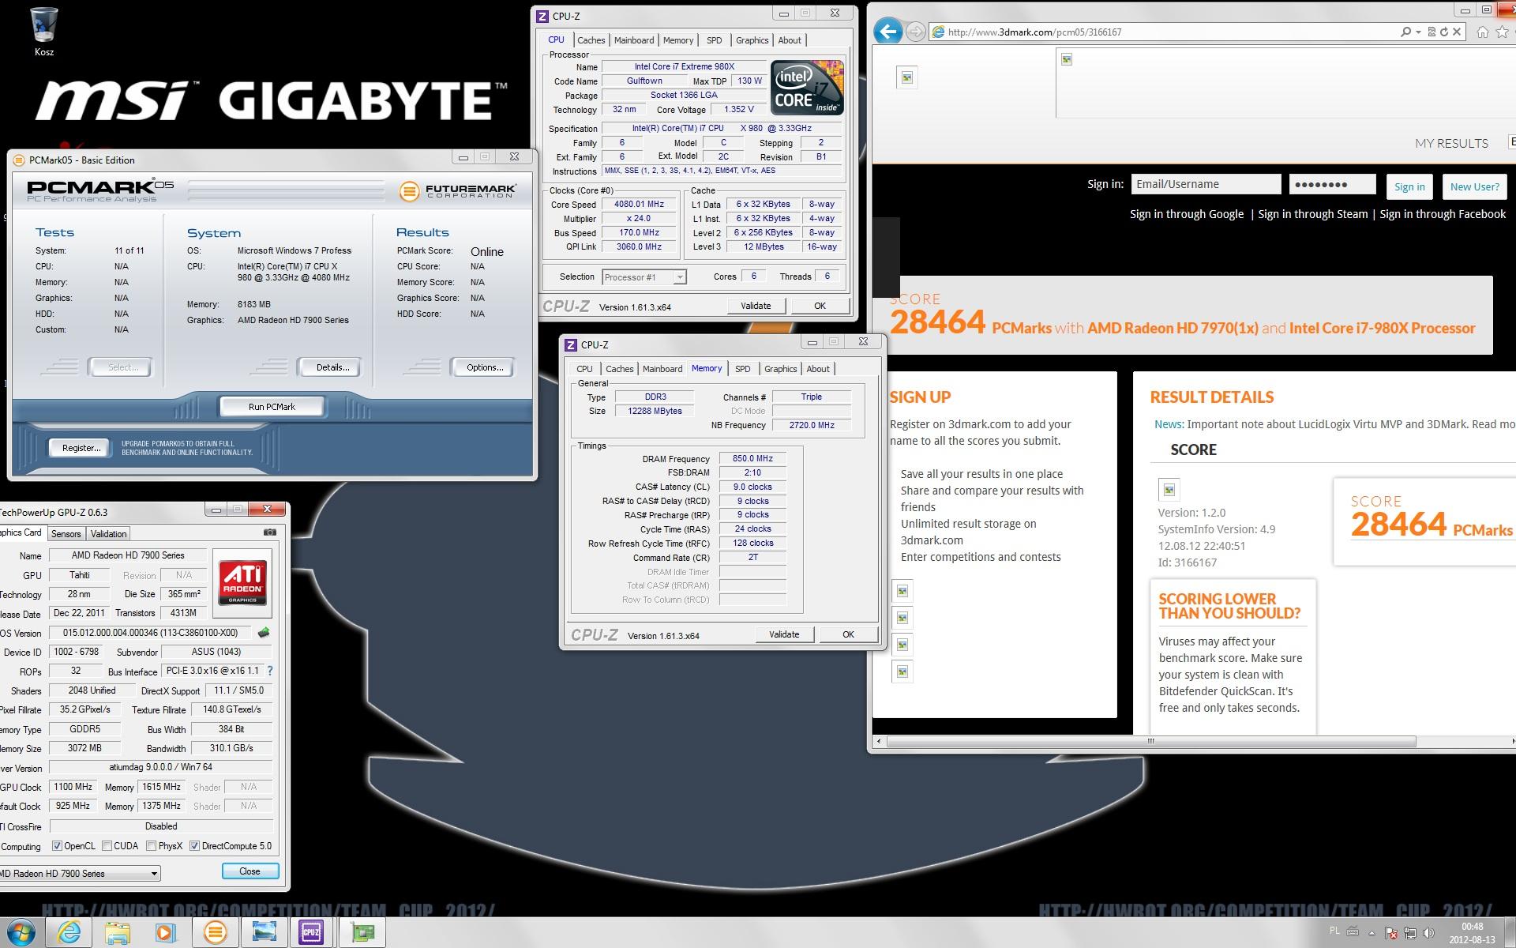The height and width of the screenshot is (948, 1516).
Task: Click Register in PCMark05
Action: click(x=81, y=448)
